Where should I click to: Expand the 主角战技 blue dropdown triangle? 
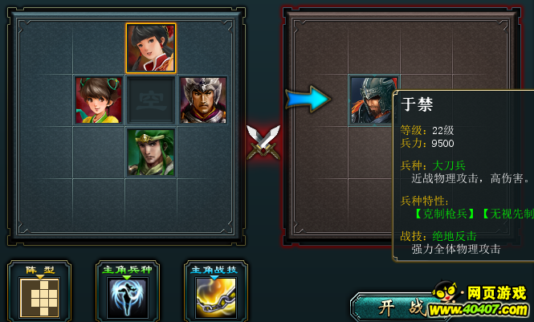click(214, 277)
